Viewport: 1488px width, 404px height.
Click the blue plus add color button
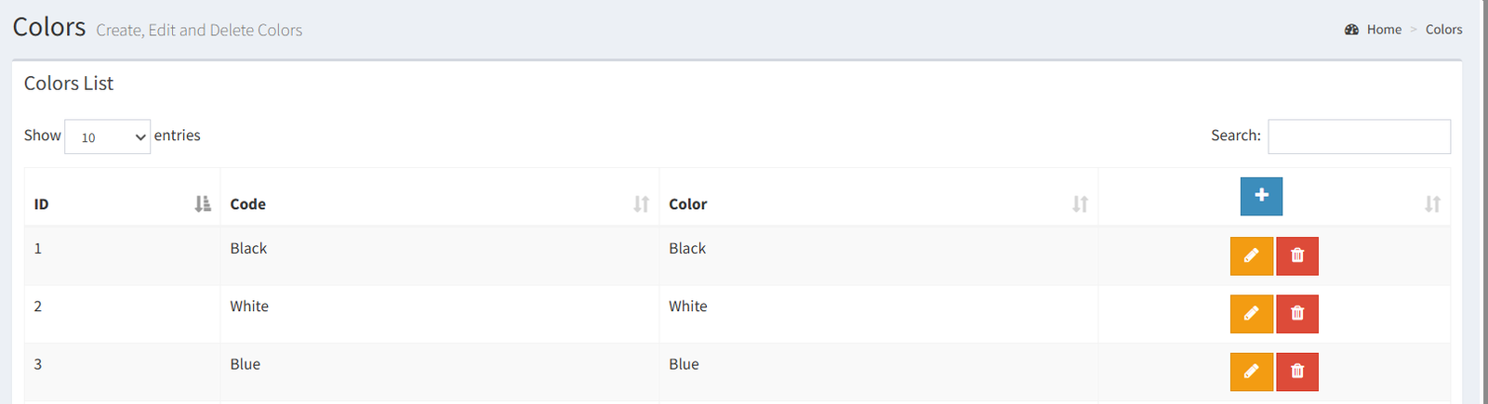pyautogui.click(x=1261, y=196)
